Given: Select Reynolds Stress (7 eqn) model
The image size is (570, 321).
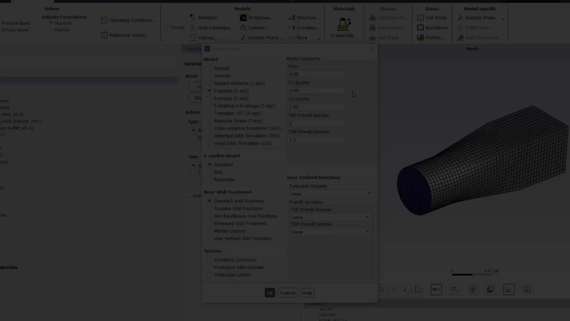Looking at the screenshot, I should [235, 121].
